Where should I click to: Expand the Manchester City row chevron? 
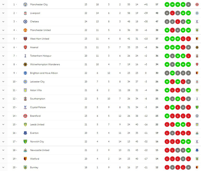pyautogui.click(x=3, y=5)
